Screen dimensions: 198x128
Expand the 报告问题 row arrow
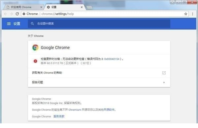164,82
